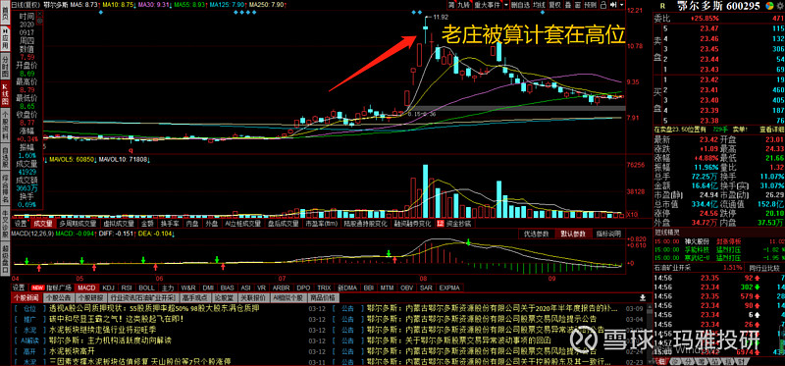
Task: Click the 筹 chip distribution icon
Action: coord(451,5)
